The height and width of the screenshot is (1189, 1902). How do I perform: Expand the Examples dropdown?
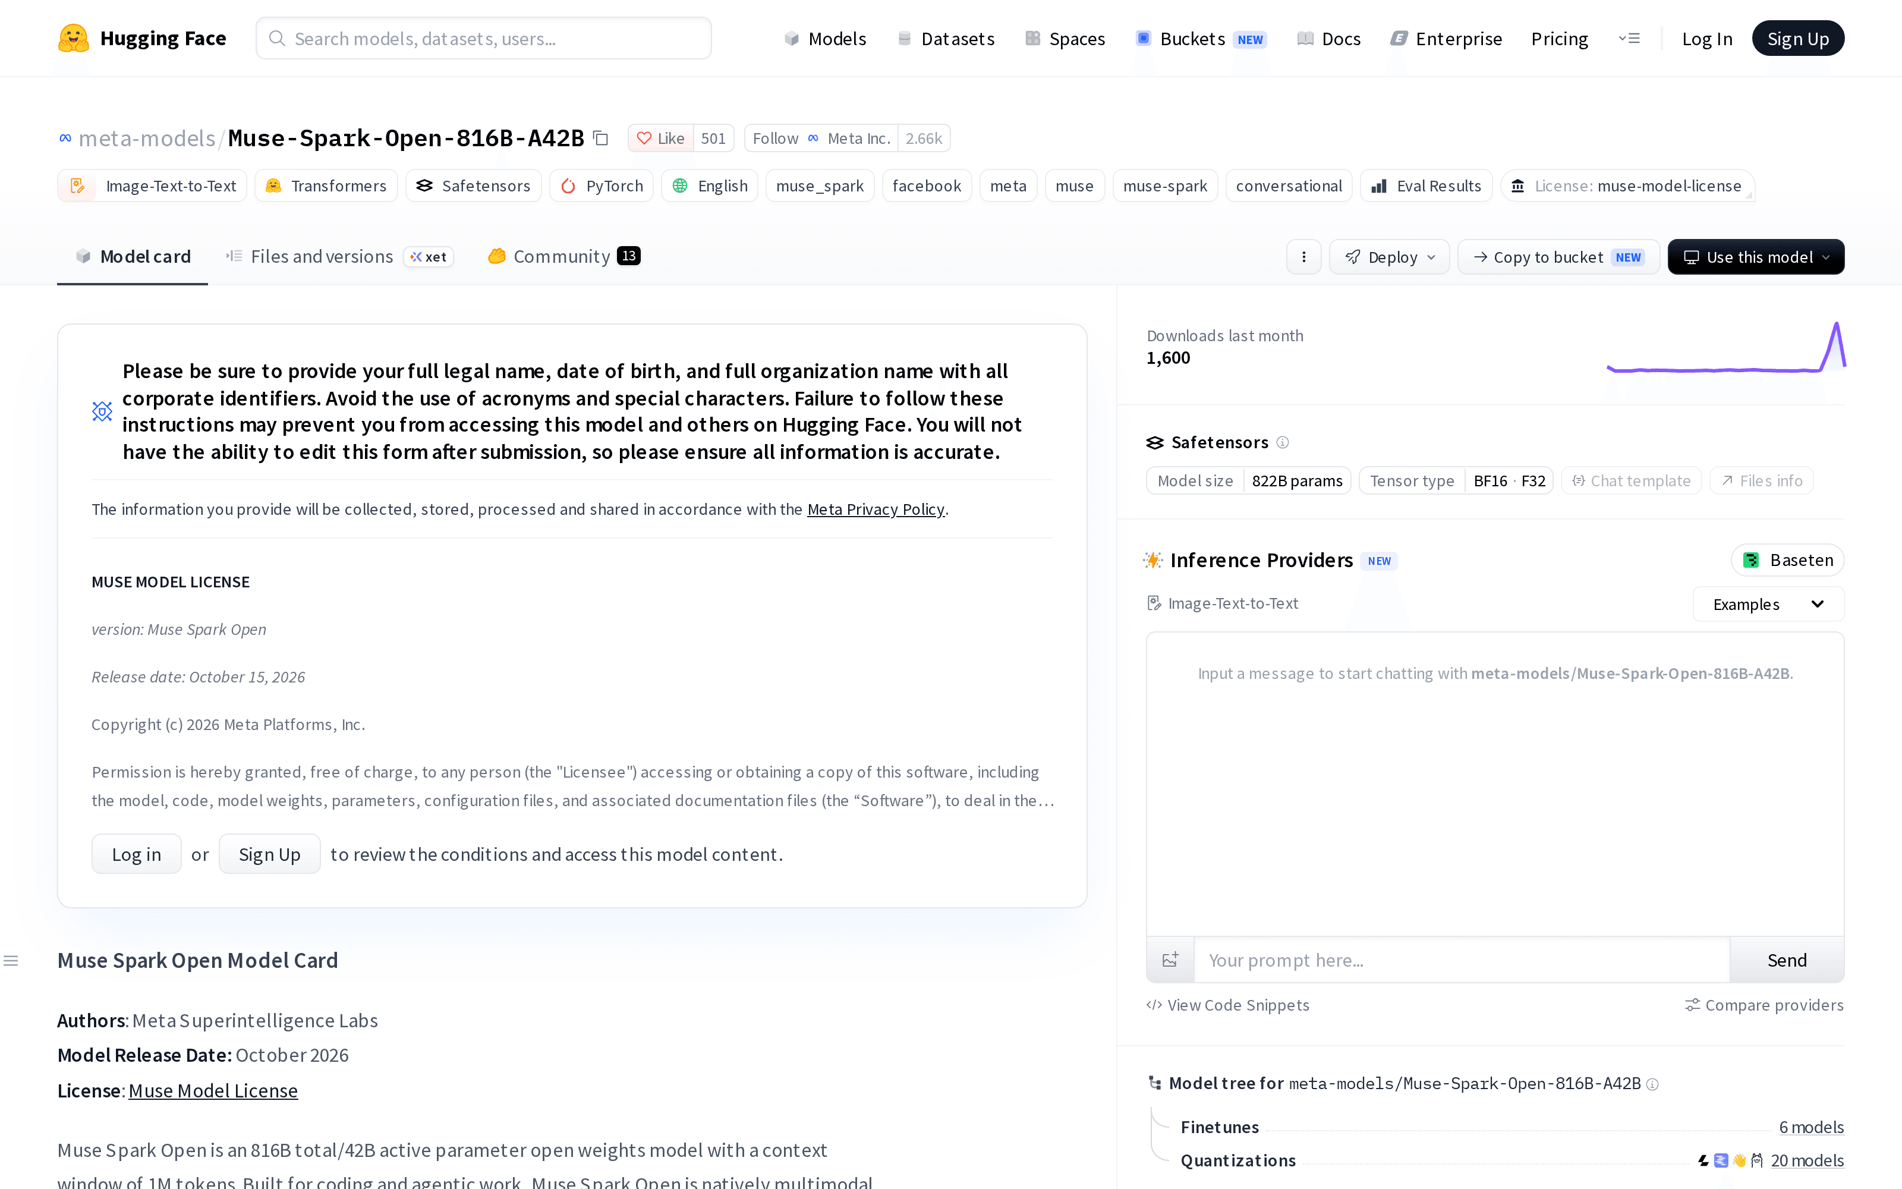pos(1768,604)
